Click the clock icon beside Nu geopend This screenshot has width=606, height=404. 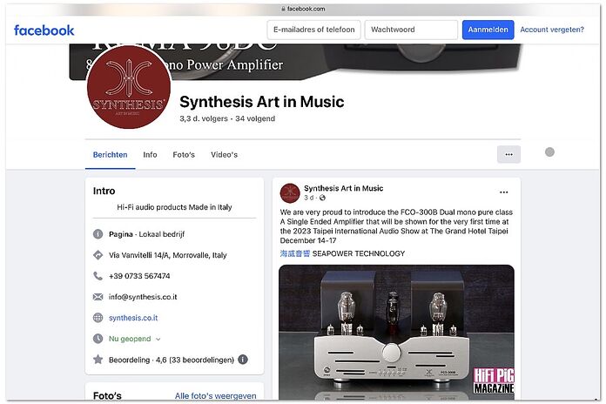coord(98,339)
